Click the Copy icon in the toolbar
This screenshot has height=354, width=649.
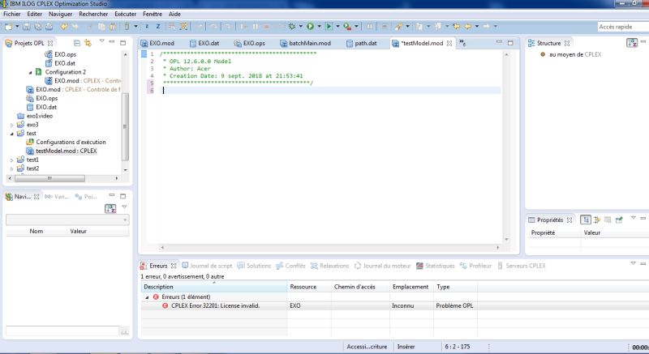click(101, 27)
